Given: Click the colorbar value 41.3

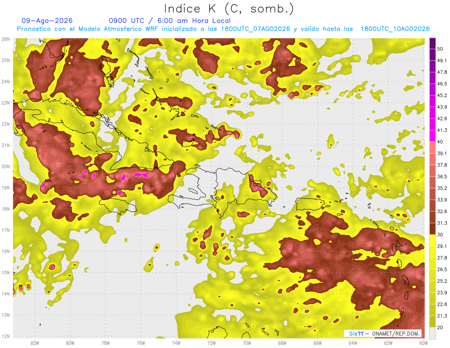Looking at the screenshot, I should tap(442, 130).
